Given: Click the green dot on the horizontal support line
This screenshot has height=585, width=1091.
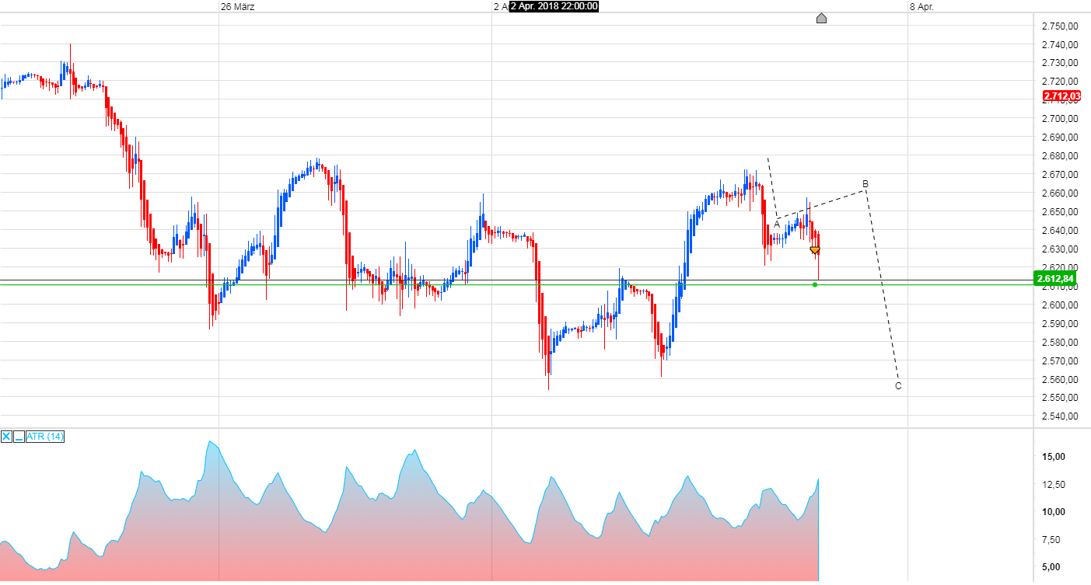Looking at the screenshot, I should tap(814, 285).
